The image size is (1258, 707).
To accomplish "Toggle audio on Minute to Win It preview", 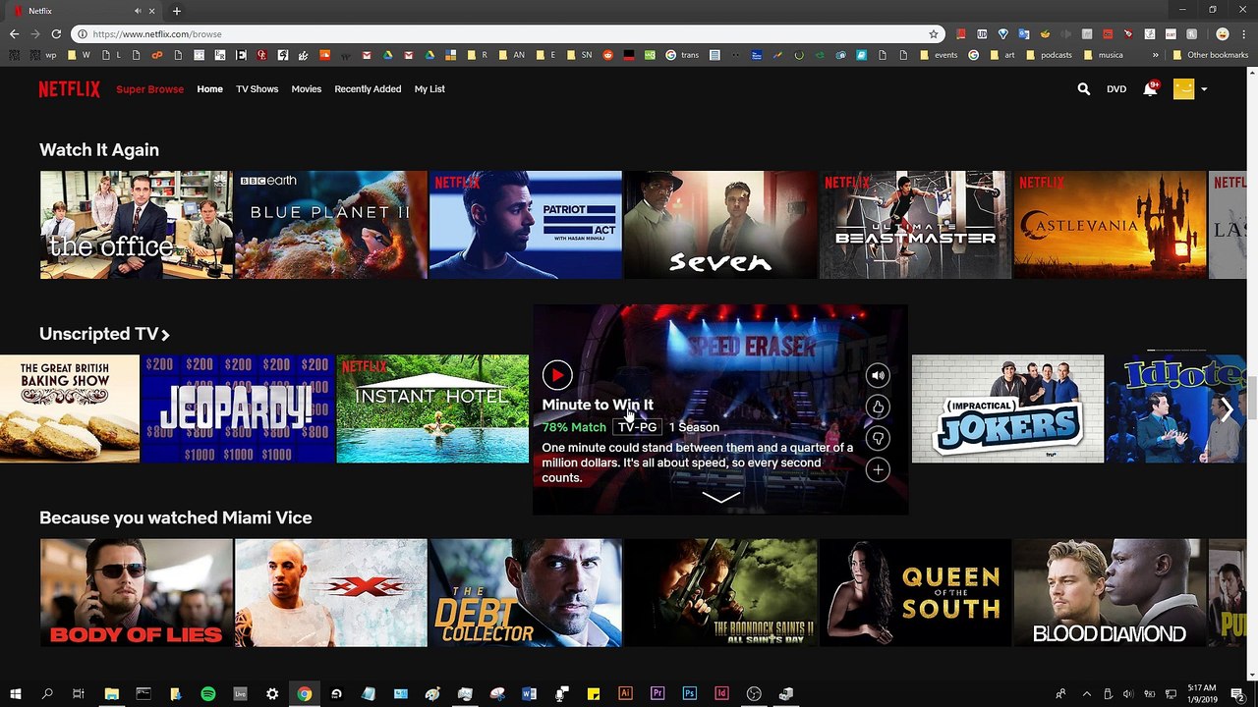I will 878,375.
